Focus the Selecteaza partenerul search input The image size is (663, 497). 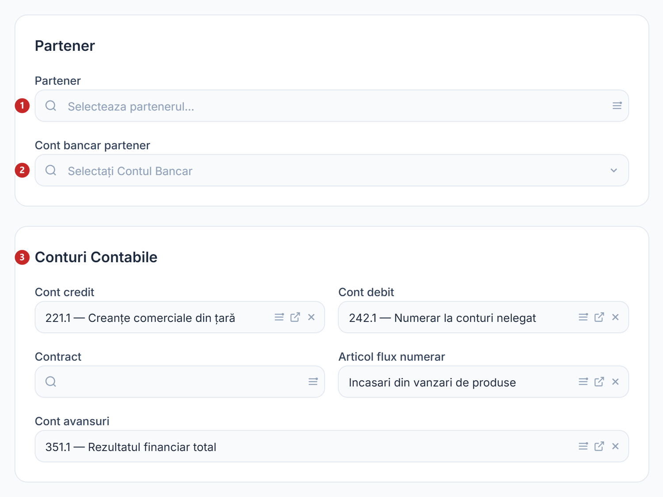[331, 106]
